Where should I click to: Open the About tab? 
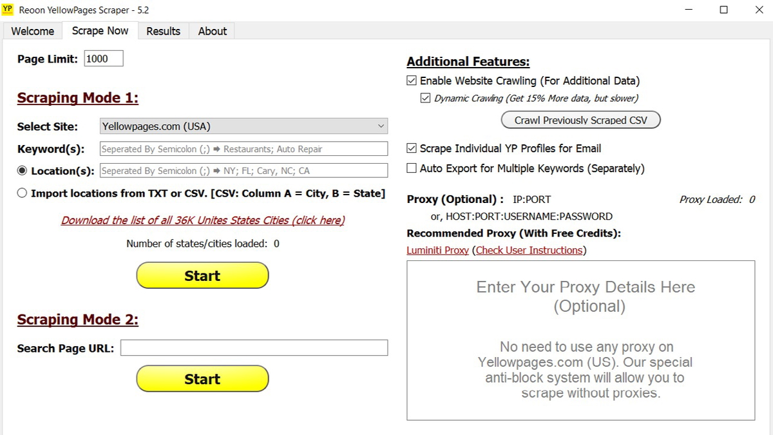coord(211,30)
